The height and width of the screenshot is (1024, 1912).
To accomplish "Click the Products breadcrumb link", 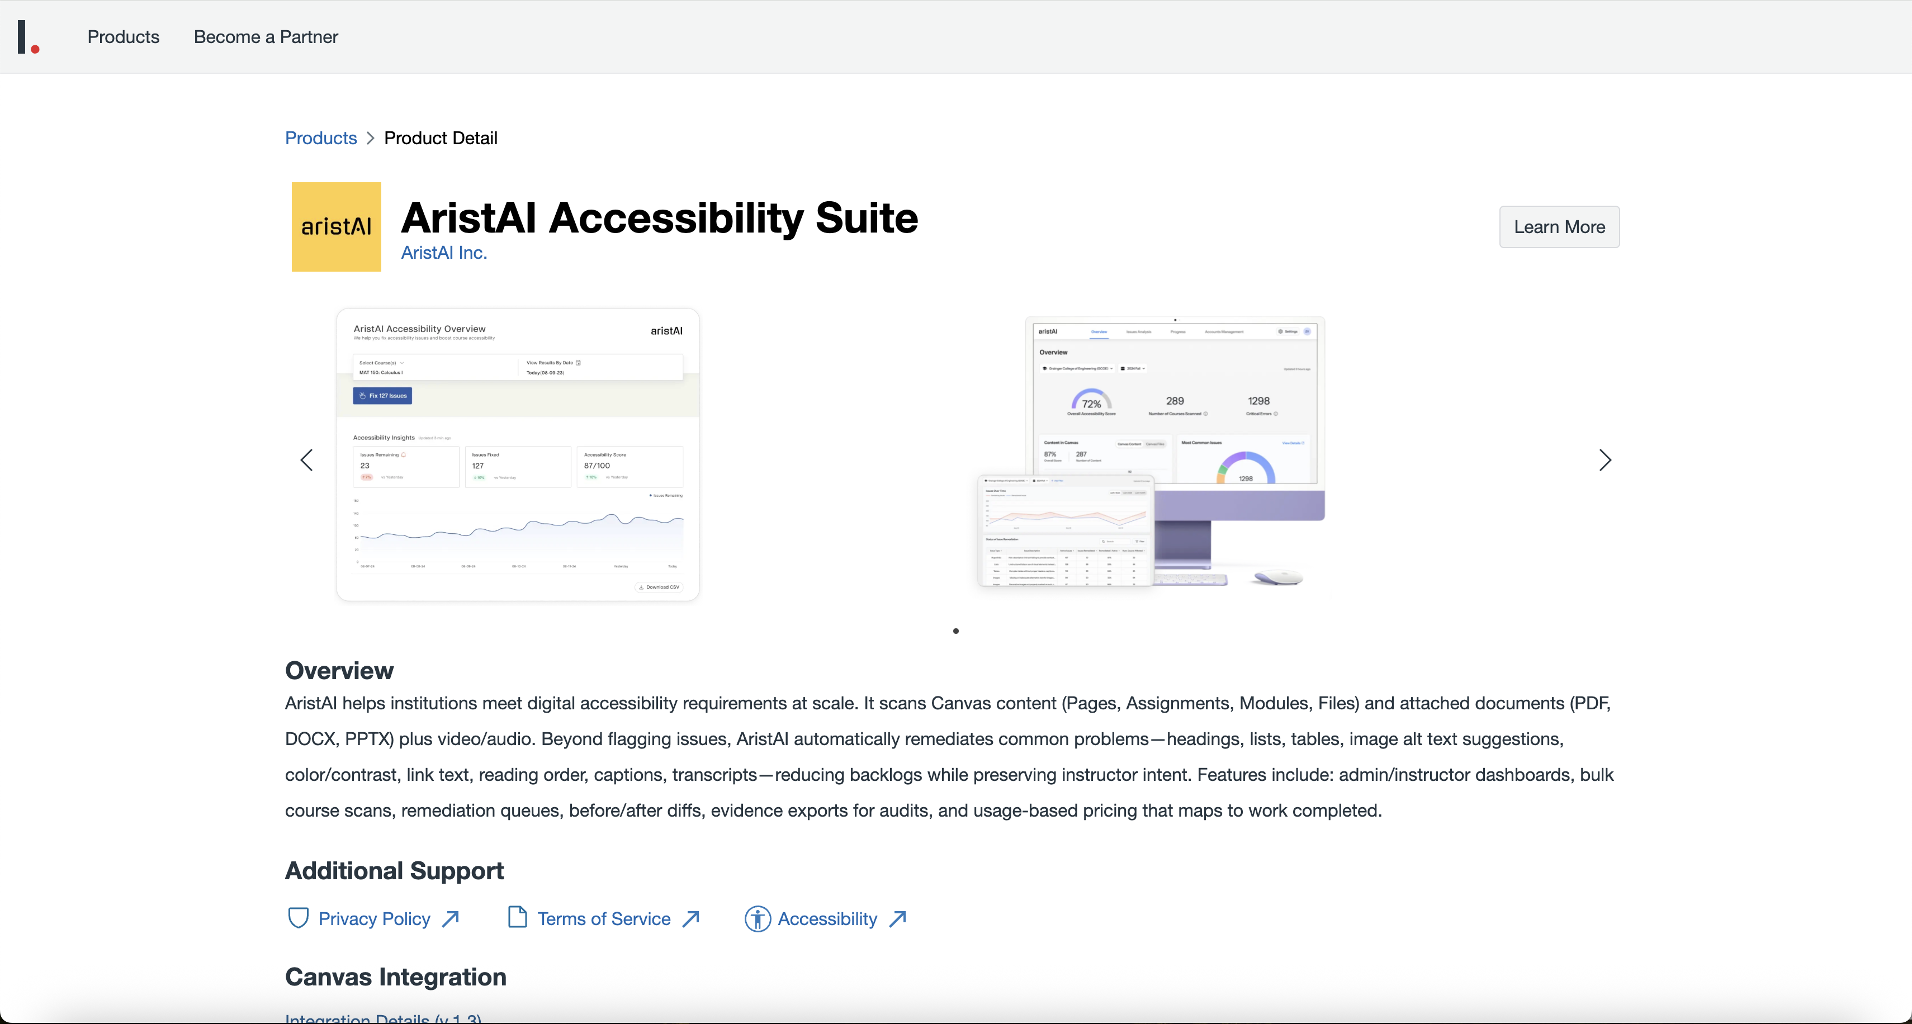I will (x=321, y=139).
